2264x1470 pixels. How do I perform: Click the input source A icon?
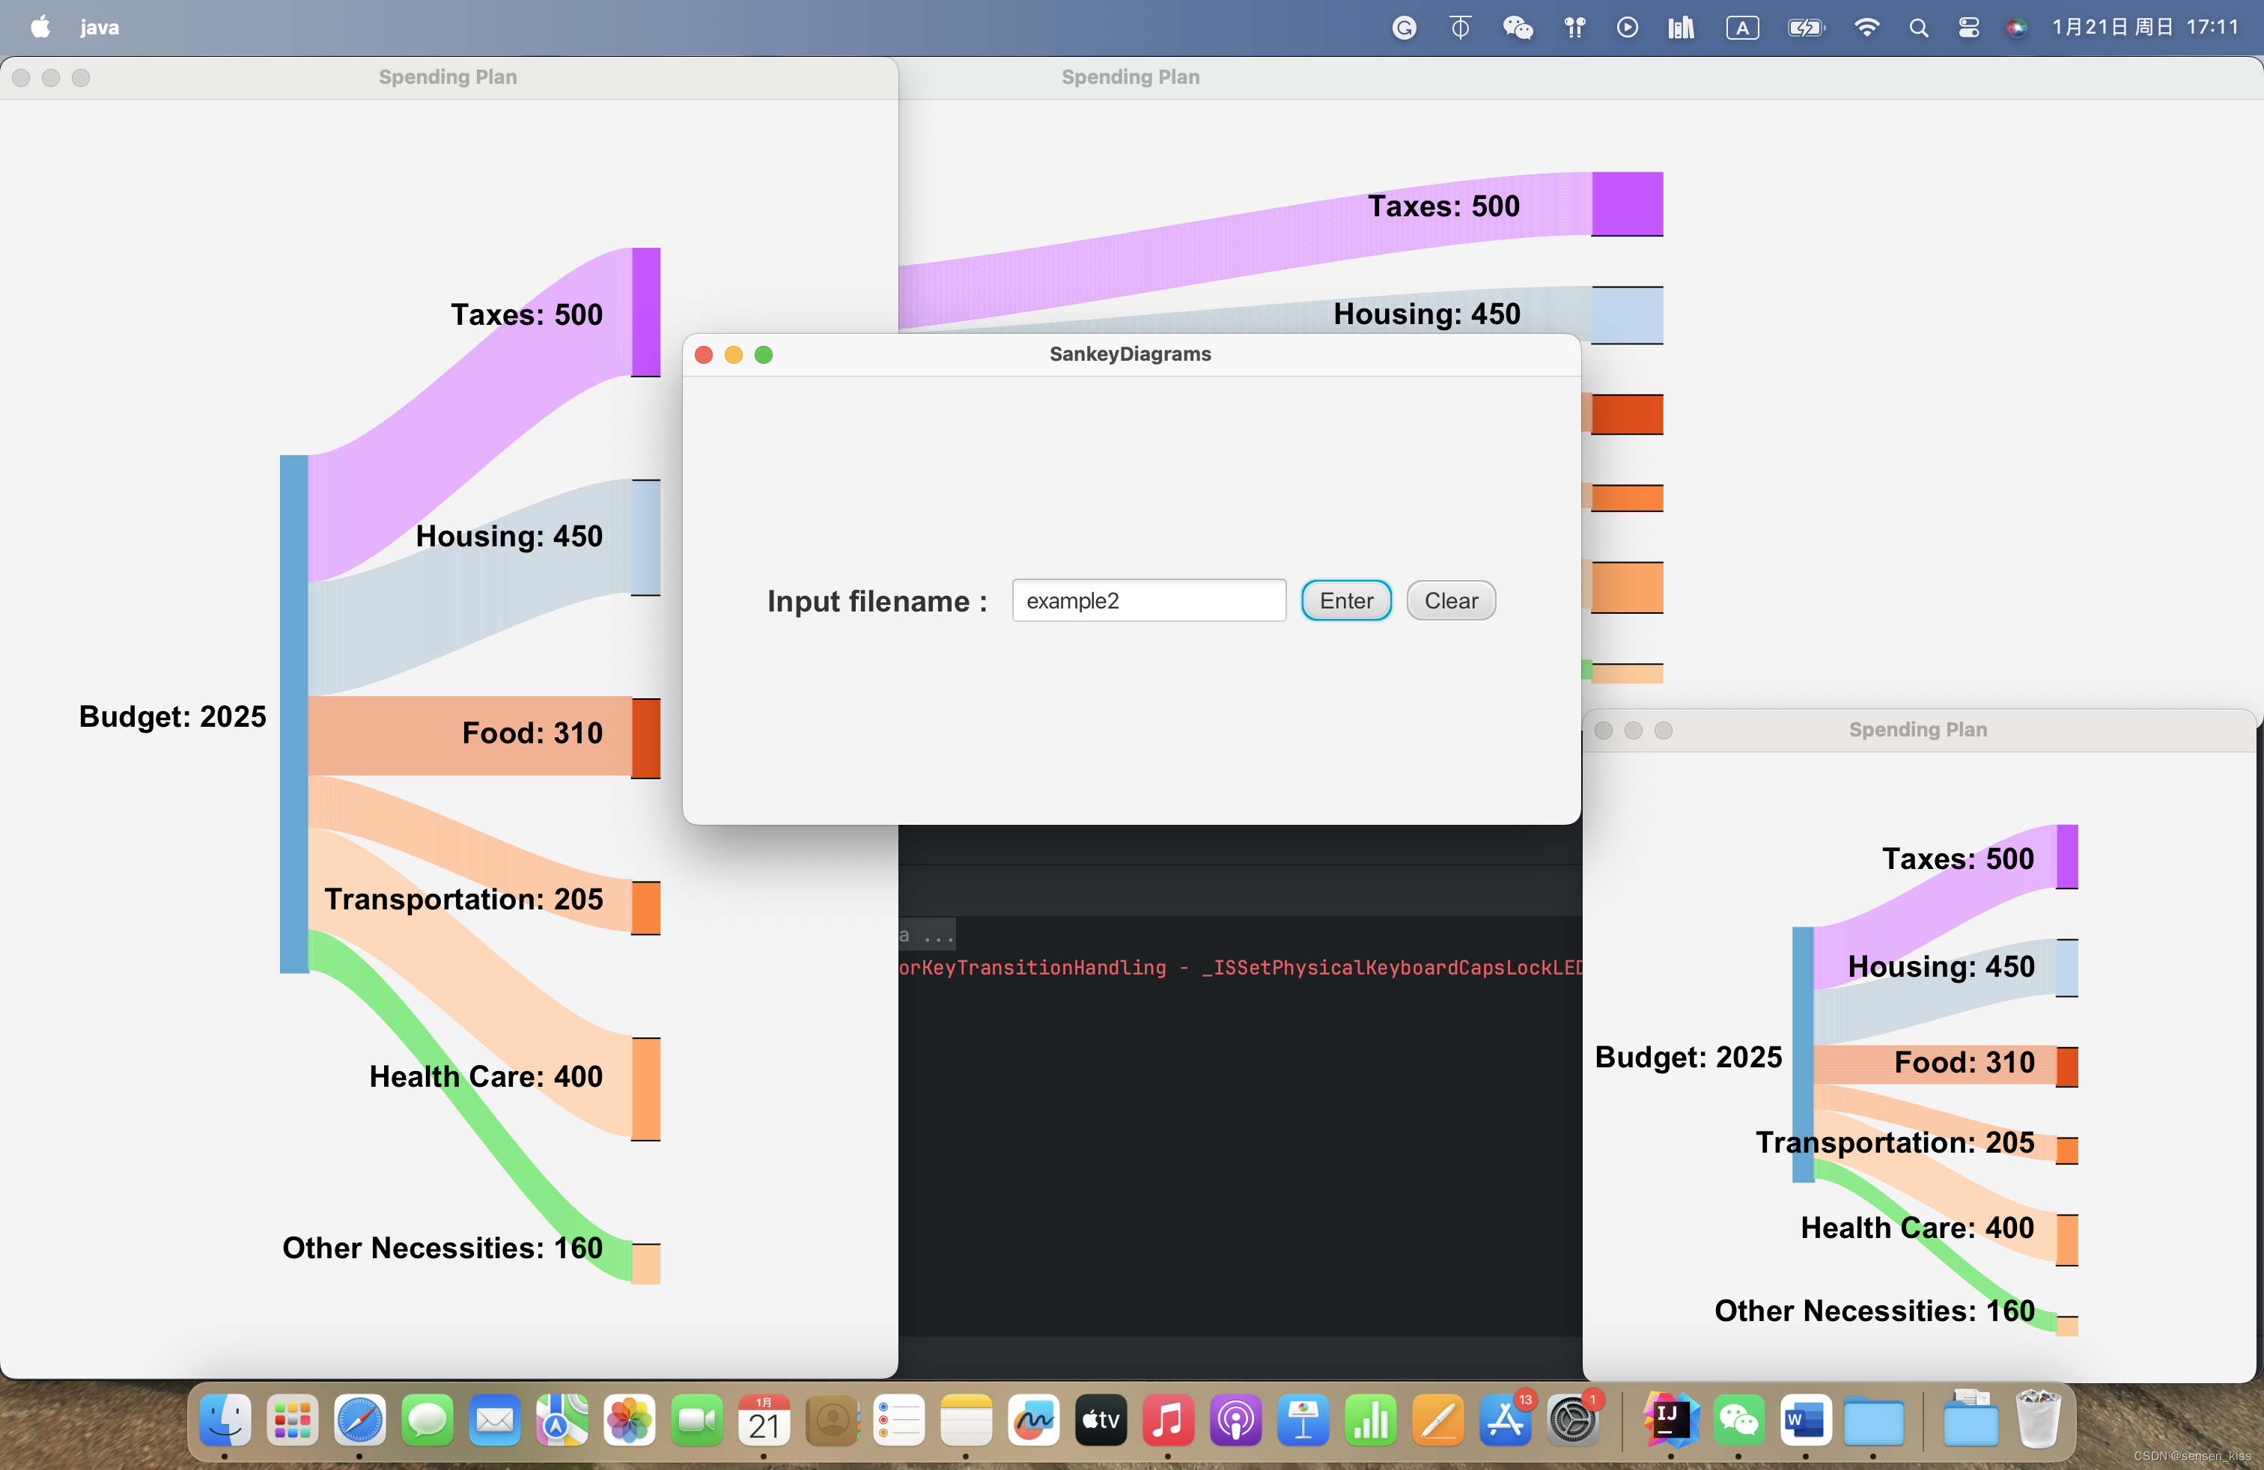1743,27
